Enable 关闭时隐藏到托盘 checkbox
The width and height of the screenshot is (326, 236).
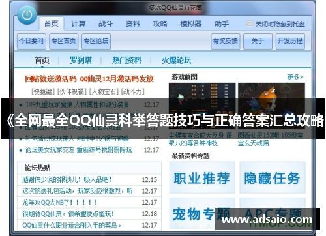249,23
